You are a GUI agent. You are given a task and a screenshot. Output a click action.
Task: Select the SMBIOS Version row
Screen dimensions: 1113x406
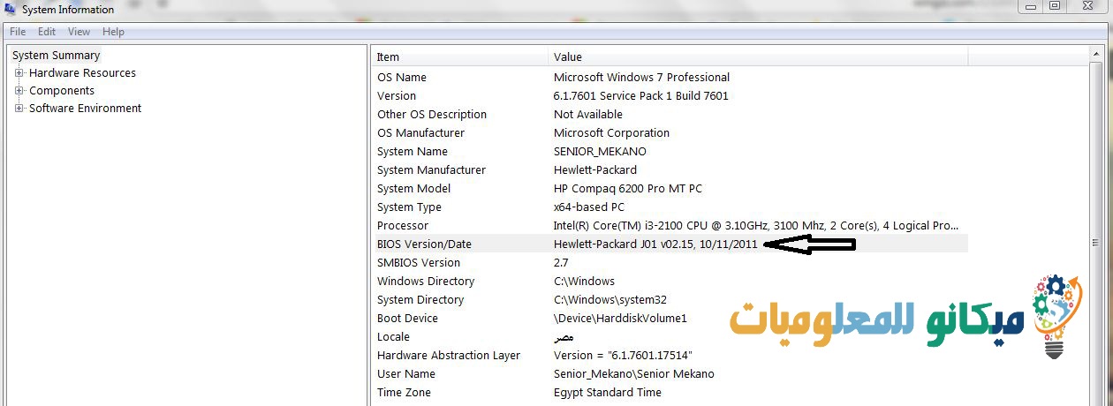pos(670,263)
